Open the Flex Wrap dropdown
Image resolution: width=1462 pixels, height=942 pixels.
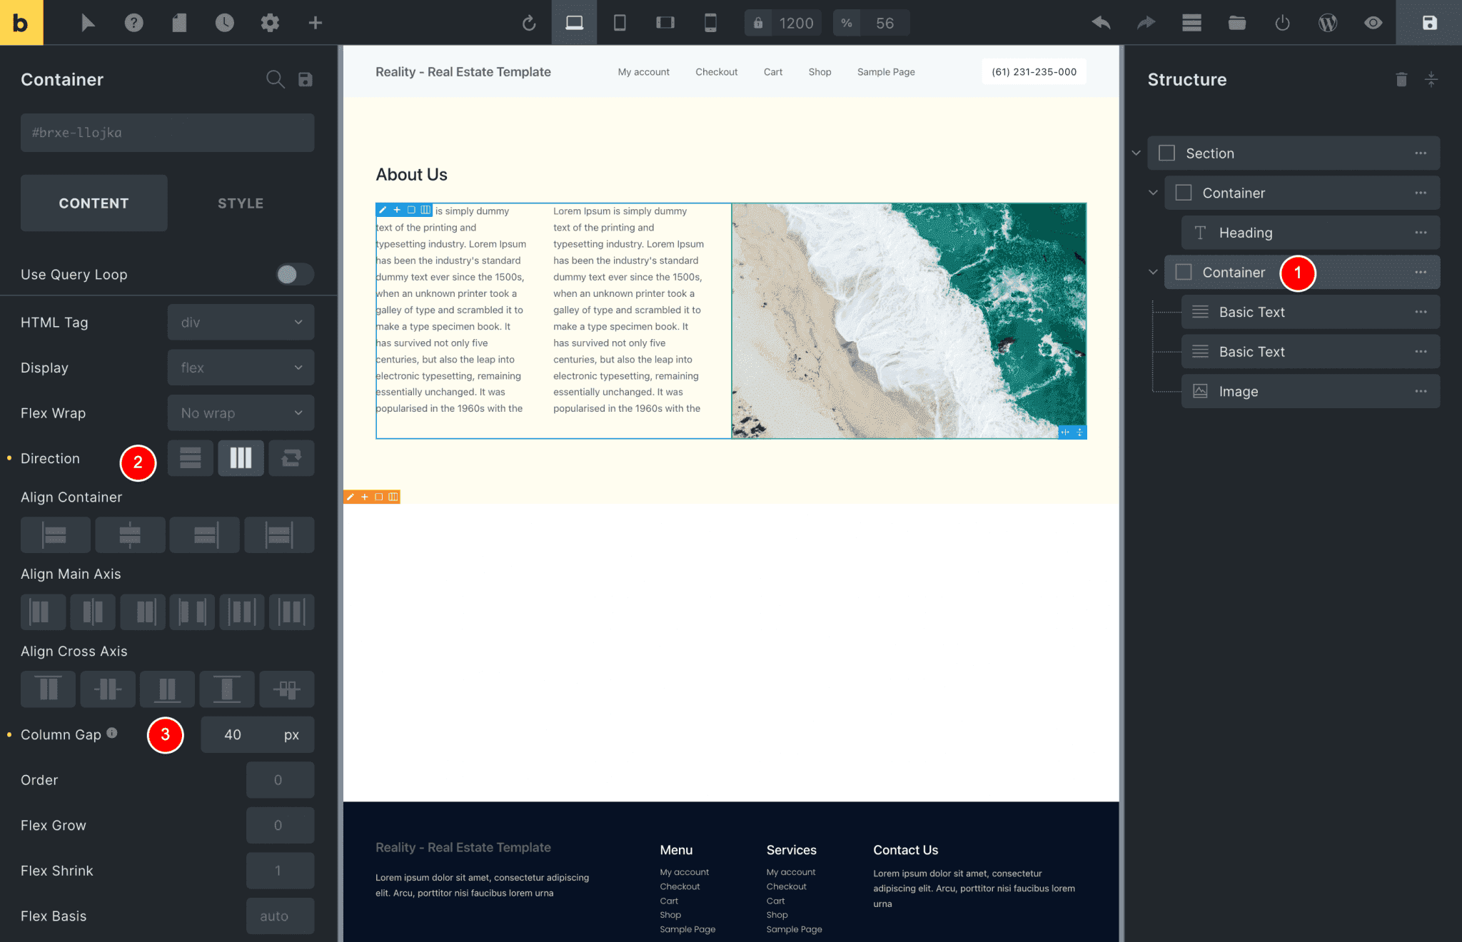(x=241, y=412)
